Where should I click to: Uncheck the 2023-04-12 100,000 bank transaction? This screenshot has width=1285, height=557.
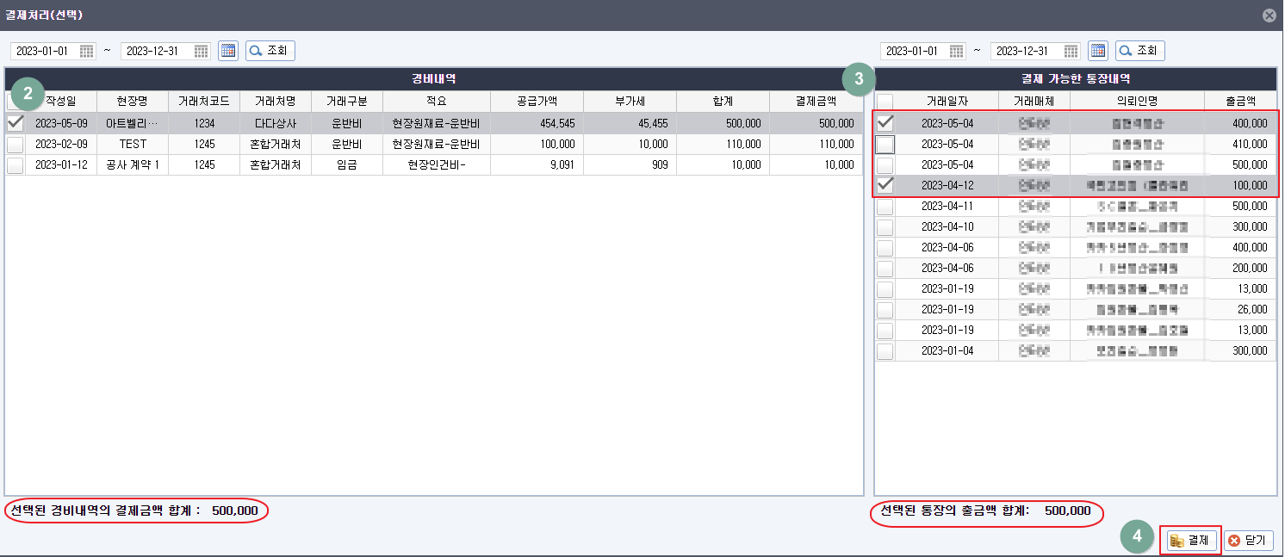tap(884, 184)
